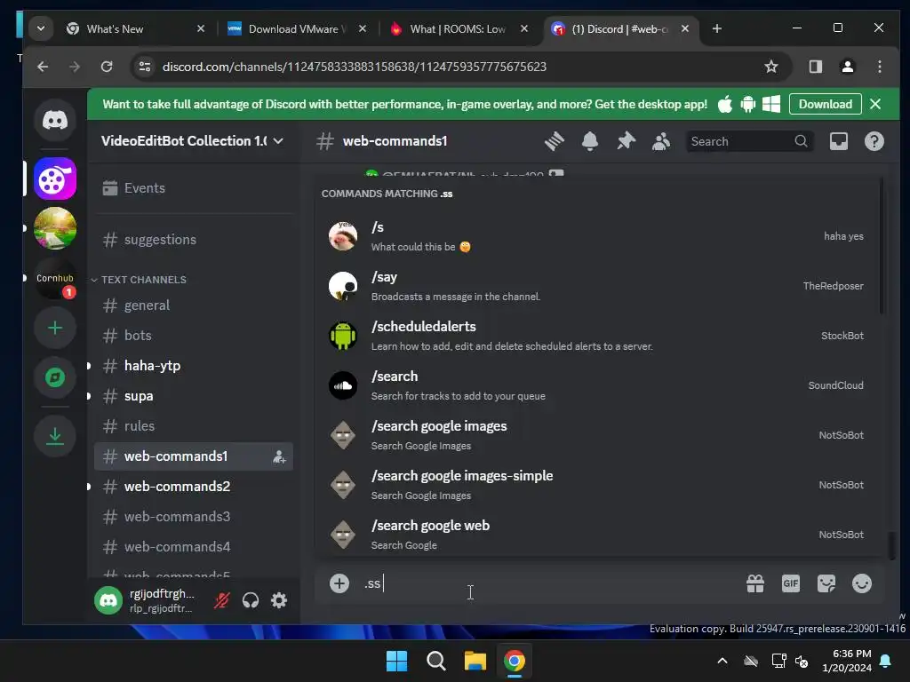Open the Events item

[x=193, y=188]
